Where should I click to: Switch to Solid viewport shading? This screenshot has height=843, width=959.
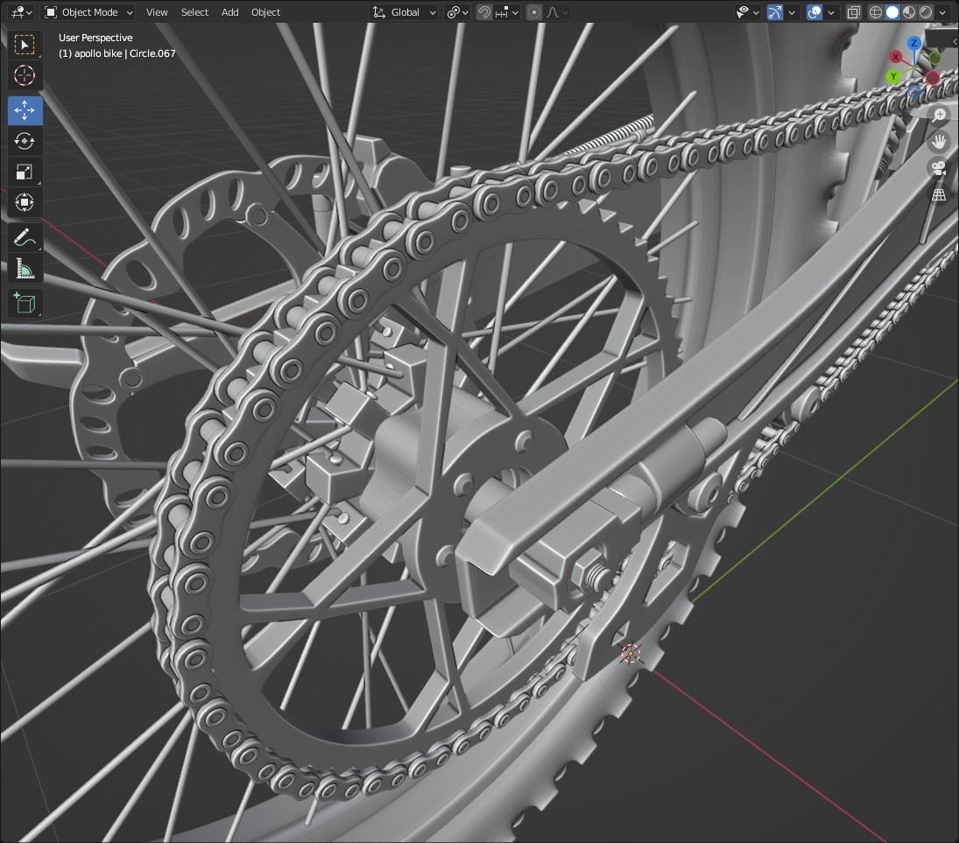(x=892, y=12)
